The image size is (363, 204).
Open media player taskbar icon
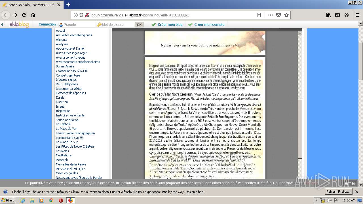[42, 200]
